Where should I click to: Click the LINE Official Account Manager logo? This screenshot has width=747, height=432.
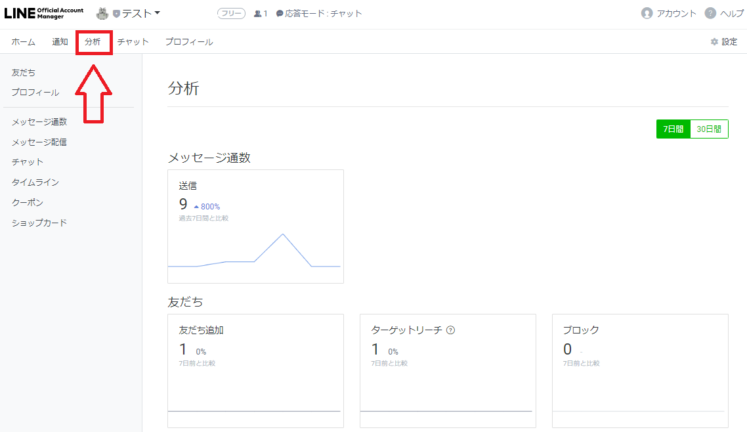click(44, 13)
